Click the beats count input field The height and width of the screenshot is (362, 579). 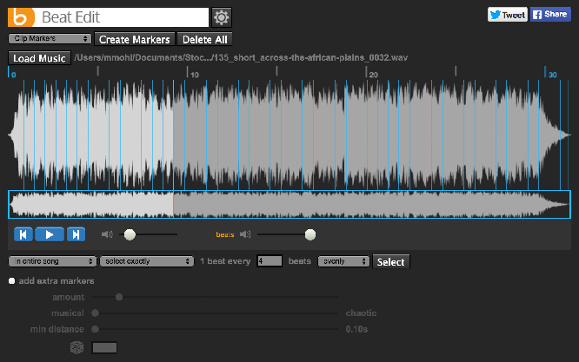click(270, 260)
